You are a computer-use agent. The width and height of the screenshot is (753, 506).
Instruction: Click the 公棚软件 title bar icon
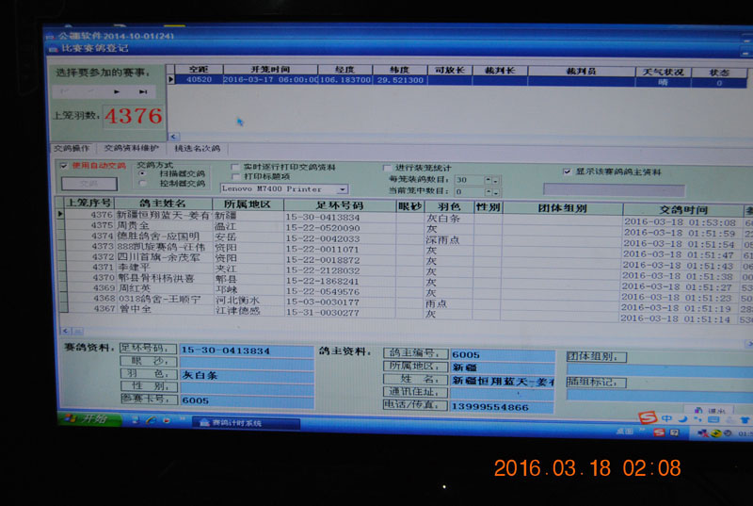click(x=51, y=37)
